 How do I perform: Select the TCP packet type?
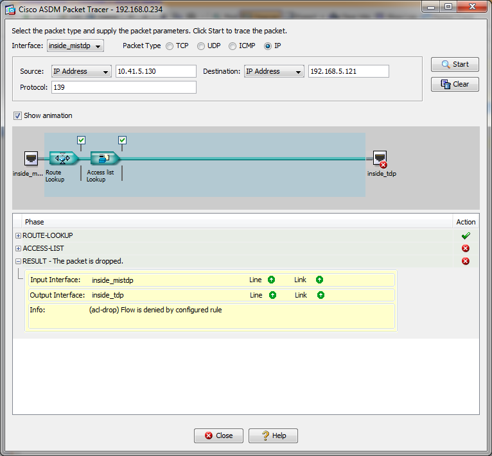[170, 46]
